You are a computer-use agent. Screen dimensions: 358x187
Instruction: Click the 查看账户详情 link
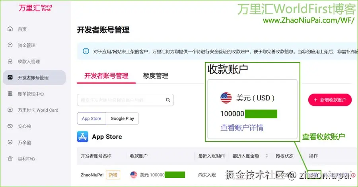tap(242, 127)
